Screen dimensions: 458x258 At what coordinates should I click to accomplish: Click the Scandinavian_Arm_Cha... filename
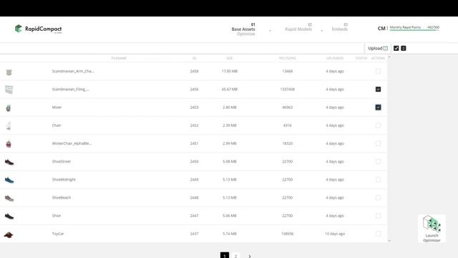(73, 71)
